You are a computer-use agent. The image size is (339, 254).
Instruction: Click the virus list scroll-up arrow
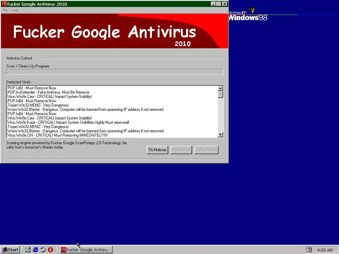(x=220, y=88)
